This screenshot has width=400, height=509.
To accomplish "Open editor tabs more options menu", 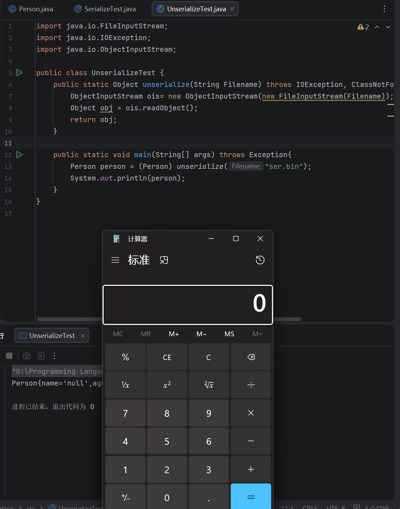I will (x=384, y=9).
